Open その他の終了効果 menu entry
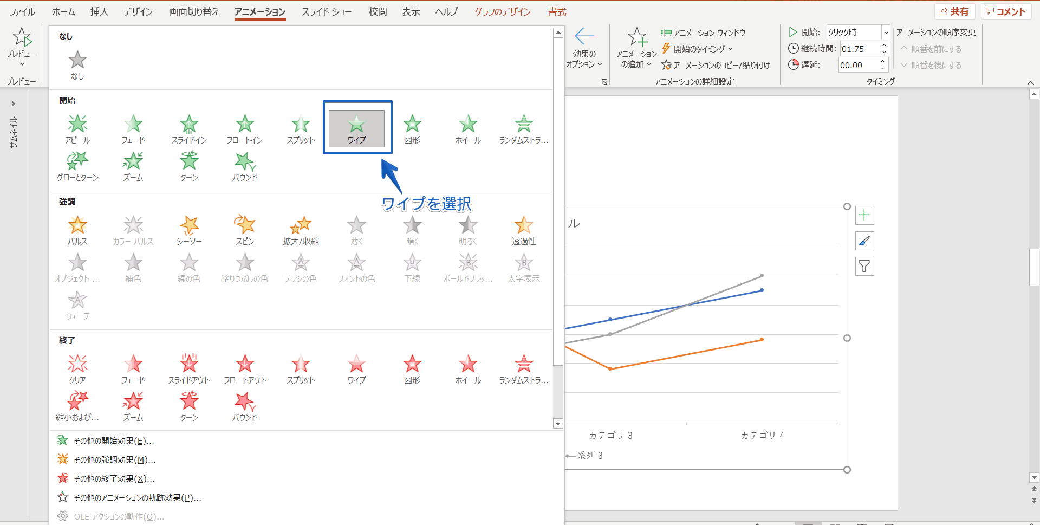 click(306, 478)
